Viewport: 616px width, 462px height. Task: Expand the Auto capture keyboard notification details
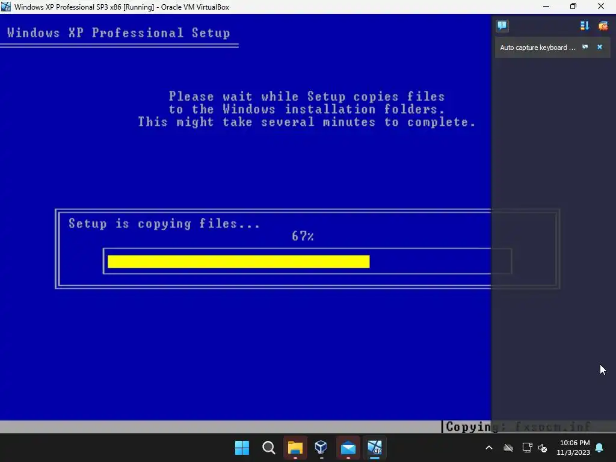tap(585, 47)
